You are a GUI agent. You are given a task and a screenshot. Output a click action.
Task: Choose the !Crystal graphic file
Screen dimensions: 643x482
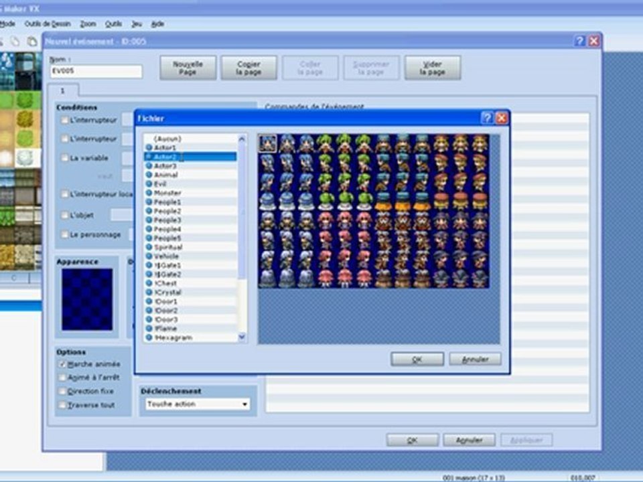click(x=190, y=292)
